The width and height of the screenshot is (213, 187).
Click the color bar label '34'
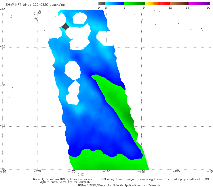(x=144, y=7)
